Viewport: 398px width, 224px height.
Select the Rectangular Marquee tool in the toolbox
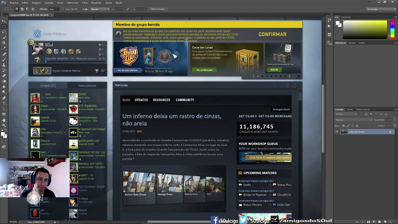pyautogui.click(x=4, y=26)
